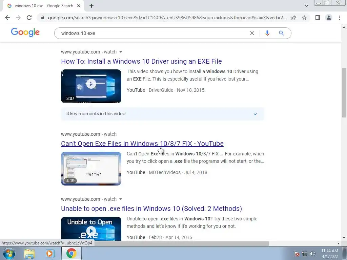
Task: Click the scroll down arrow of page scrollbar
Action: (x=344, y=238)
